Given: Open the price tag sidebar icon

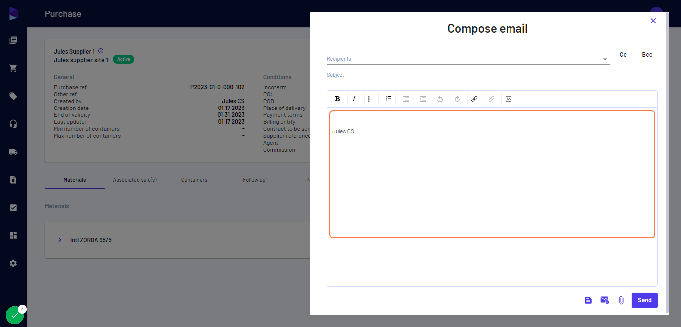Looking at the screenshot, I should 13,96.
